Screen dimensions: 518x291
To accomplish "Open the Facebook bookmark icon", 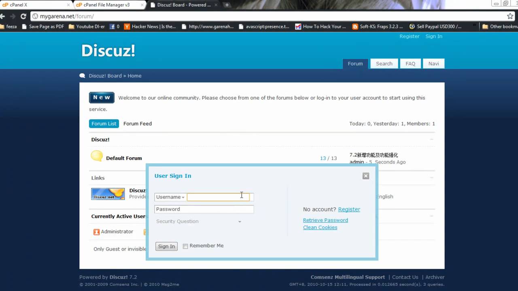I will point(115,26).
